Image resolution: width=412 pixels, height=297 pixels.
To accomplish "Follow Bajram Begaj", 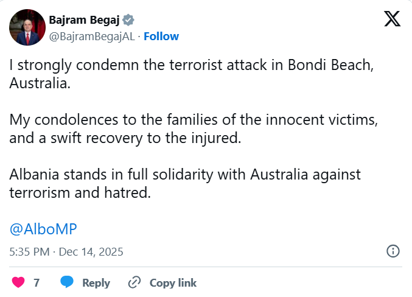I will [x=161, y=36].
